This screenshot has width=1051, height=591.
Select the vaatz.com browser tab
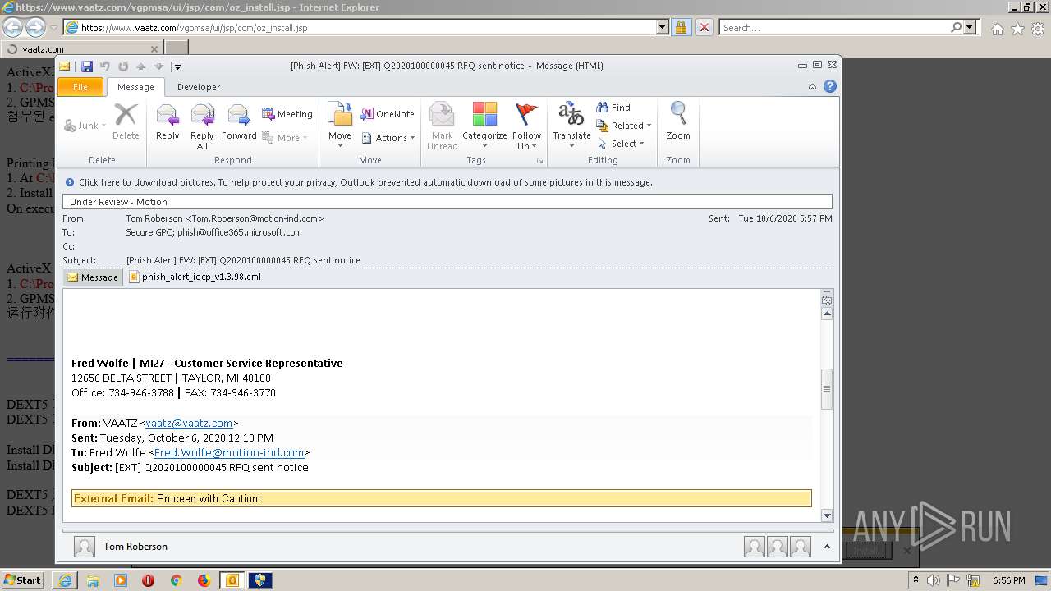[80, 49]
